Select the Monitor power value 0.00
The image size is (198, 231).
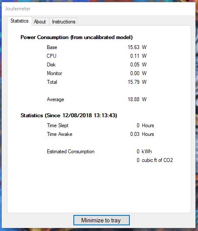[x=135, y=73]
